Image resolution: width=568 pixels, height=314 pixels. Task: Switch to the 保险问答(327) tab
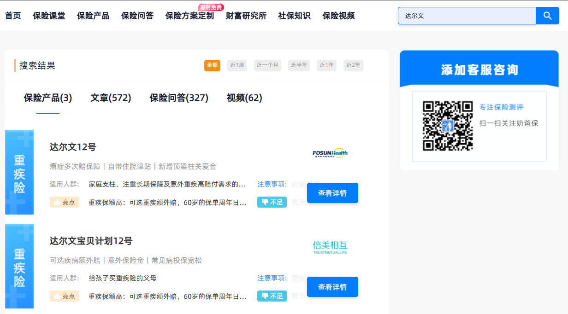click(x=179, y=98)
